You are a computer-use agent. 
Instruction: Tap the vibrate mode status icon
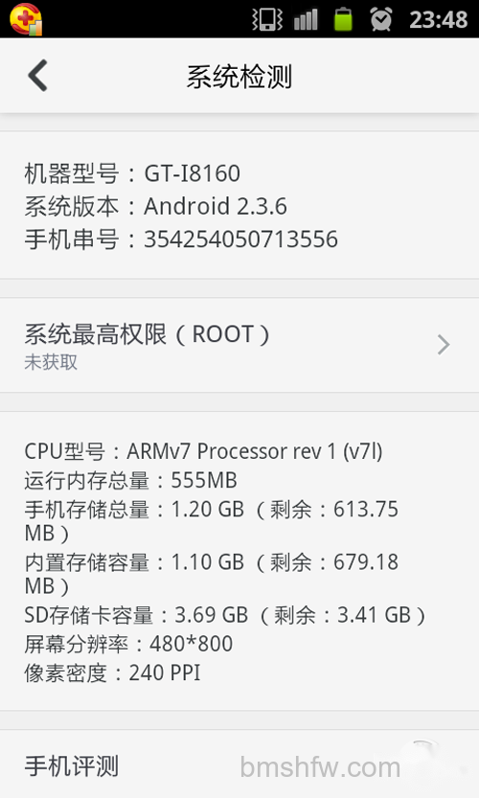click(x=267, y=20)
